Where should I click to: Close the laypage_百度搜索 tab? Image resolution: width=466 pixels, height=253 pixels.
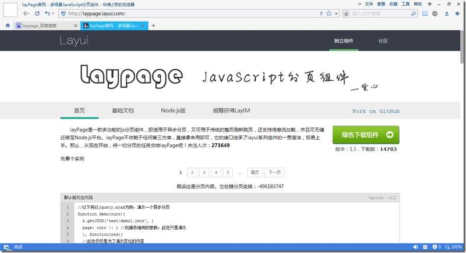click(76, 26)
